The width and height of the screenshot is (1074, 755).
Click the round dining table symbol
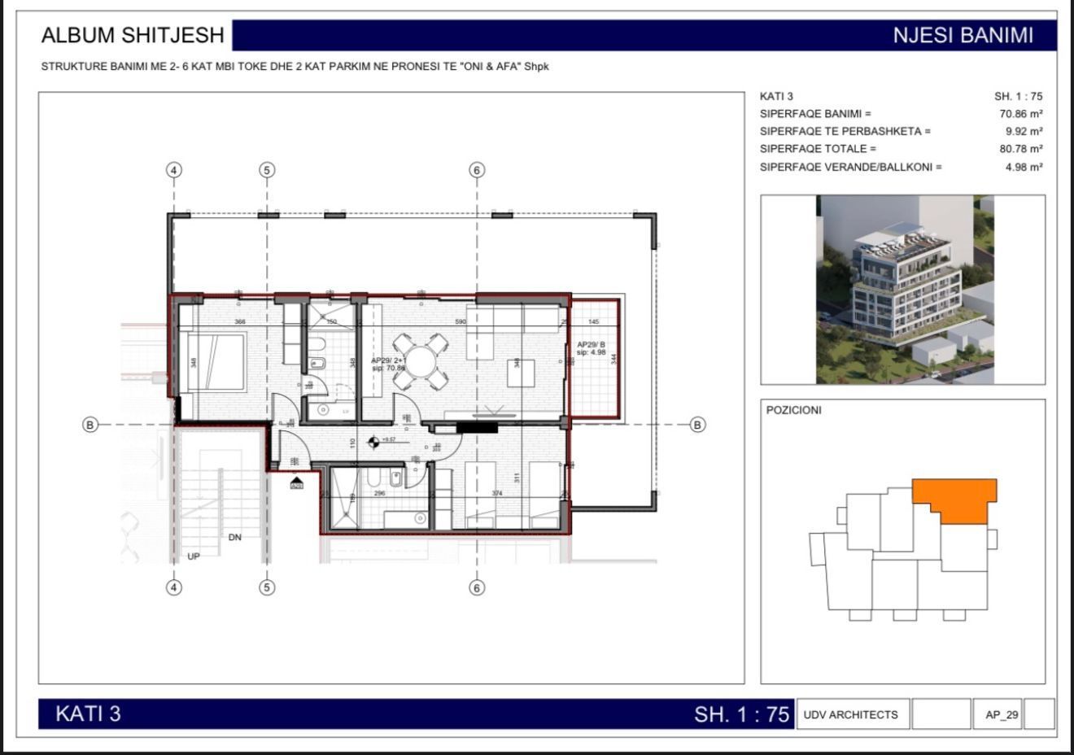420,362
